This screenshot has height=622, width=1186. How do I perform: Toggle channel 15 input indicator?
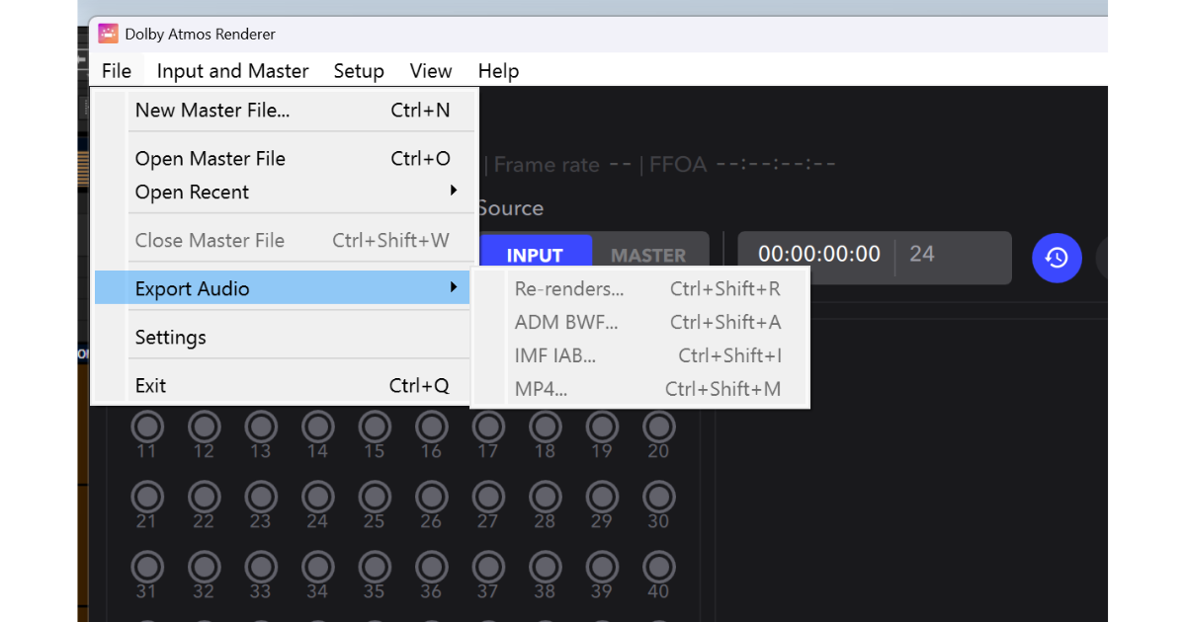click(374, 427)
